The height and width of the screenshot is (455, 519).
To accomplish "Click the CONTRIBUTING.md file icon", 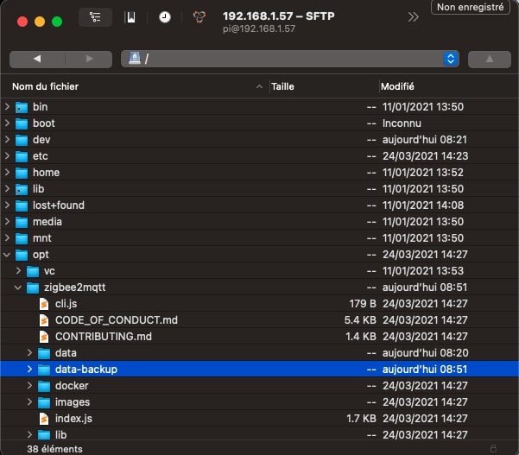I will coord(45,337).
